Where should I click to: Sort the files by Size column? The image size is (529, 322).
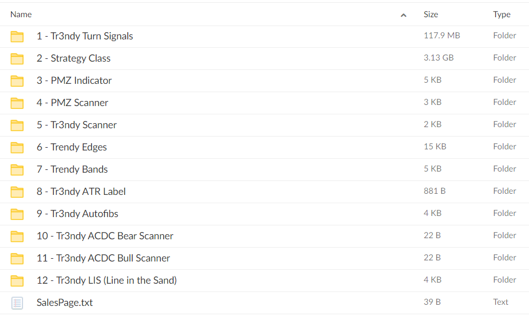pos(431,14)
